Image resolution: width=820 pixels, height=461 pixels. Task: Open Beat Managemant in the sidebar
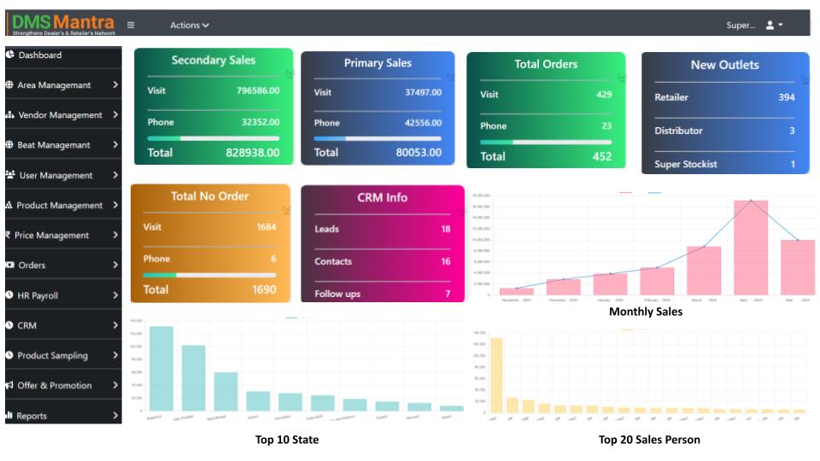[x=53, y=145]
